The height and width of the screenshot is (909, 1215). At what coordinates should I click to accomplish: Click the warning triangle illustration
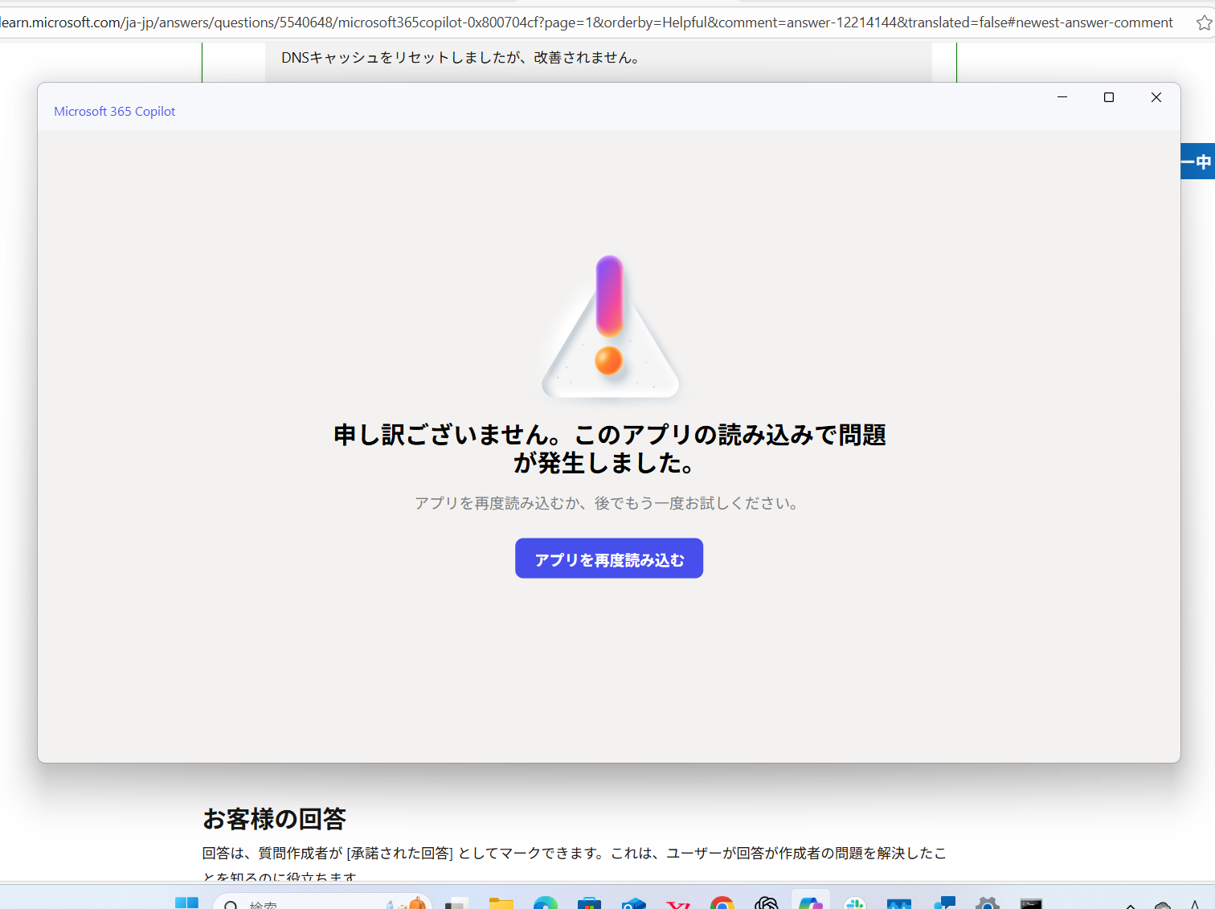point(609,326)
